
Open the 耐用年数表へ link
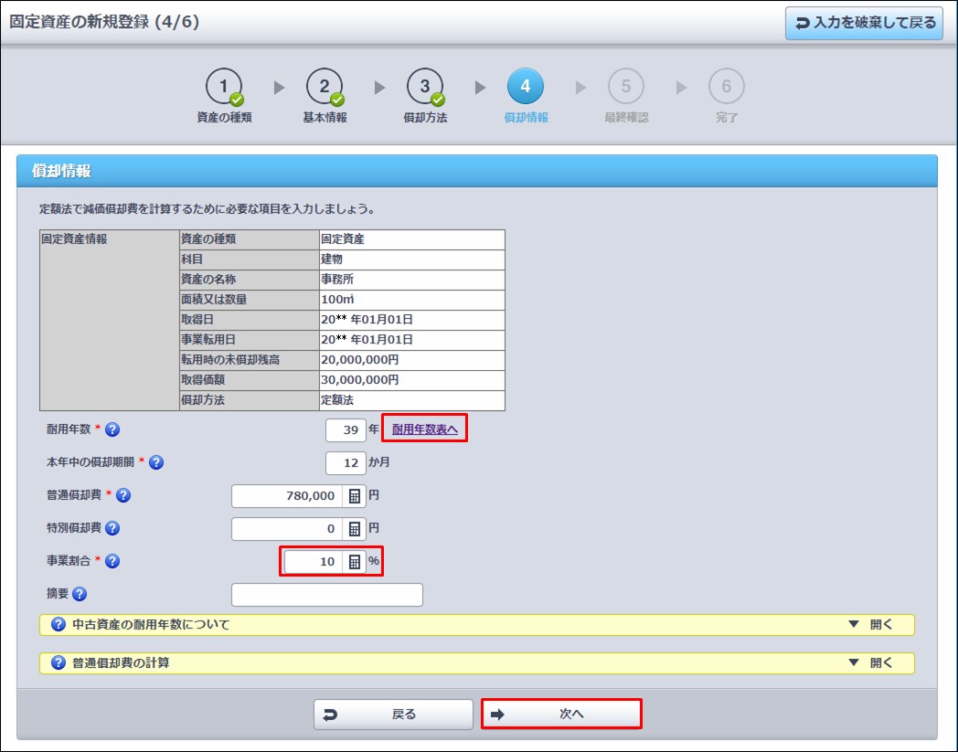pyautogui.click(x=425, y=429)
